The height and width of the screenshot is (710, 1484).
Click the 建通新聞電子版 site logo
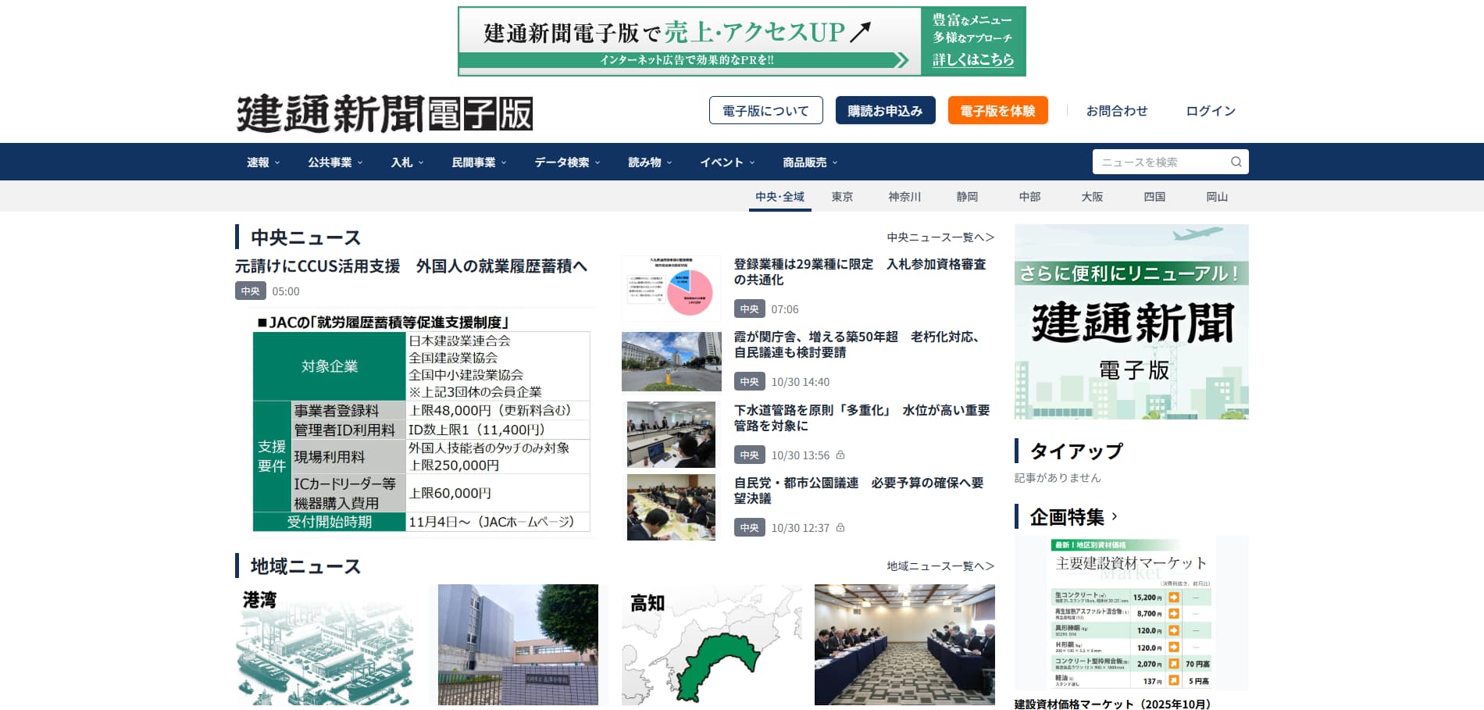pos(384,111)
